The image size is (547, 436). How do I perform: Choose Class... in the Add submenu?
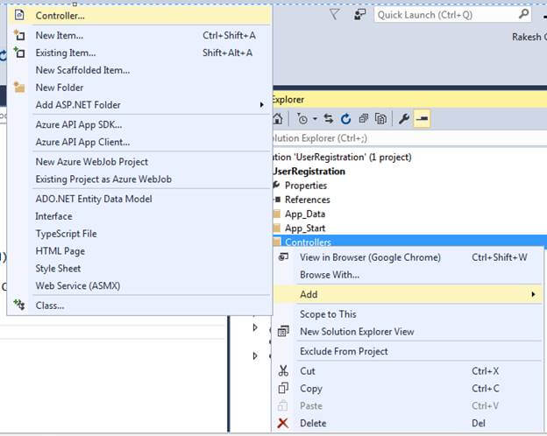[49, 306]
